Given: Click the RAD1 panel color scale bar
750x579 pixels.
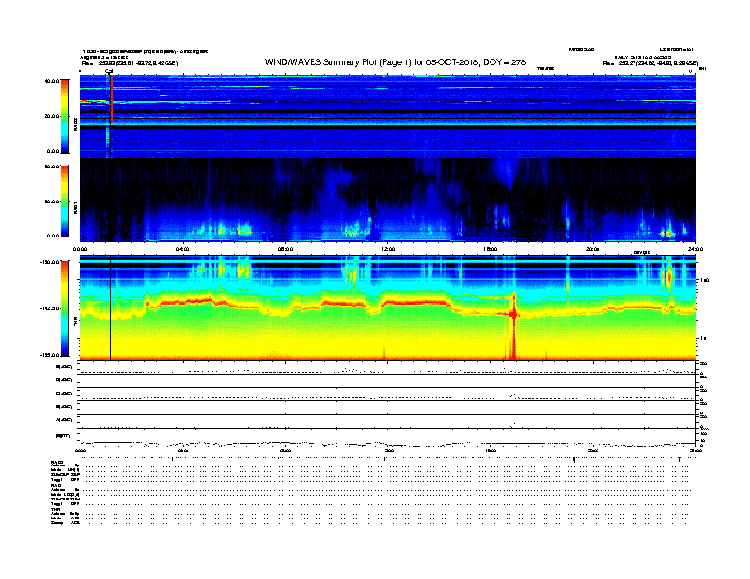Looking at the screenshot, I should click(x=64, y=202).
